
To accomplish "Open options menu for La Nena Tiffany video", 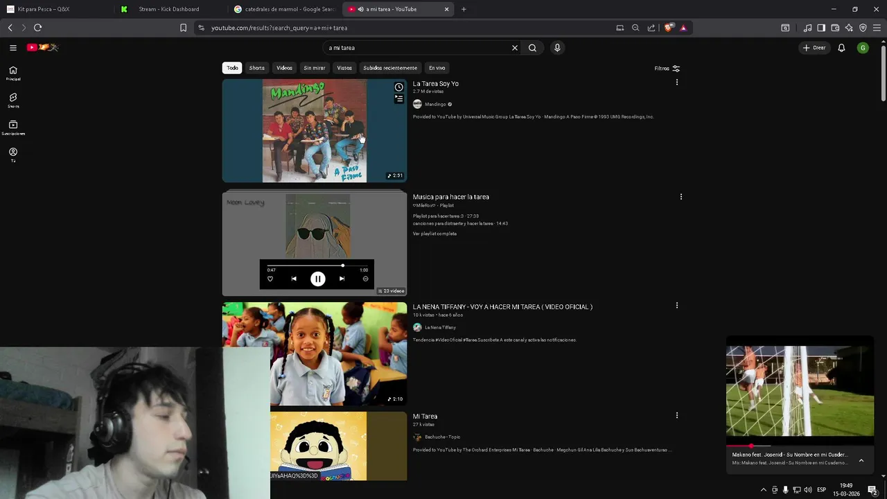I will pos(677,305).
